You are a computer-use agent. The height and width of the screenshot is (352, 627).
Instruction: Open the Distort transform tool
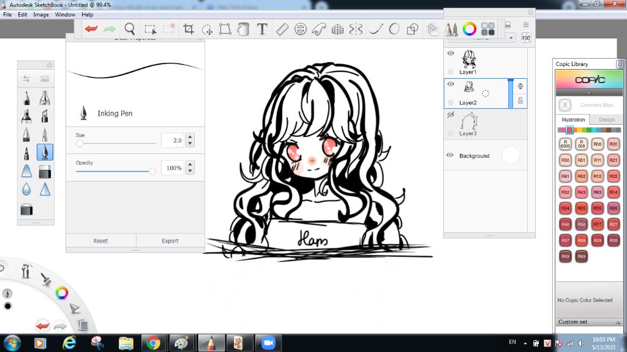tap(225, 29)
